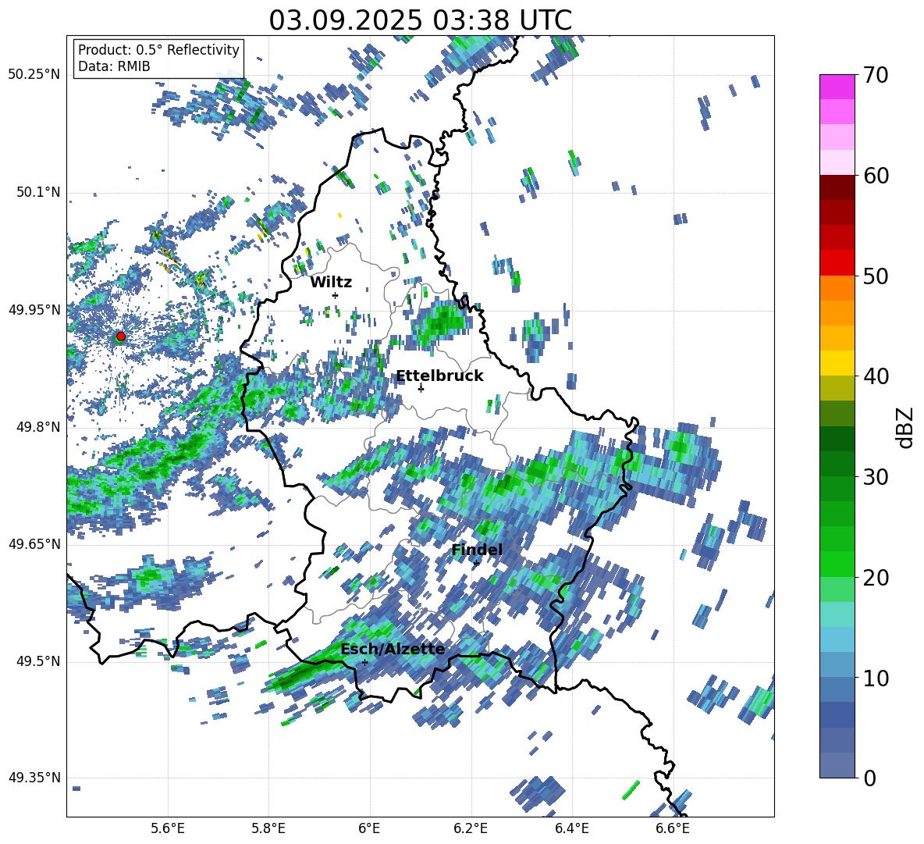Click the 6.6°E longitude label
The image size is (924, 844).
pos(673,828)
